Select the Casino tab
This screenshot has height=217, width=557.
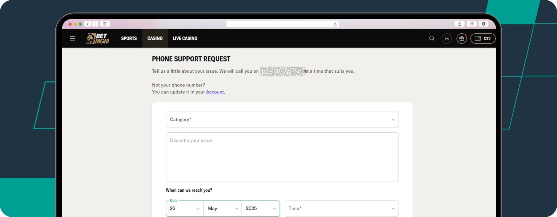(155, 38)
